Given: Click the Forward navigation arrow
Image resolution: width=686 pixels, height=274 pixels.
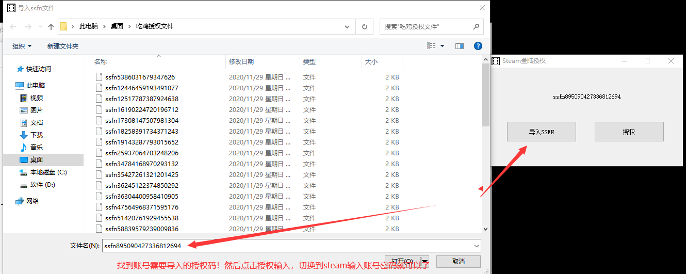Looking at the screenshot, I should [x=28, y=26].
